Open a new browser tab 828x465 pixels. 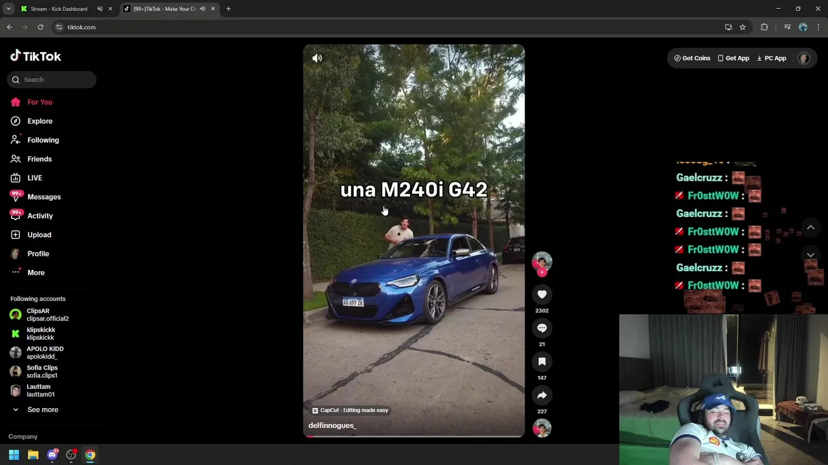(228, 9)
